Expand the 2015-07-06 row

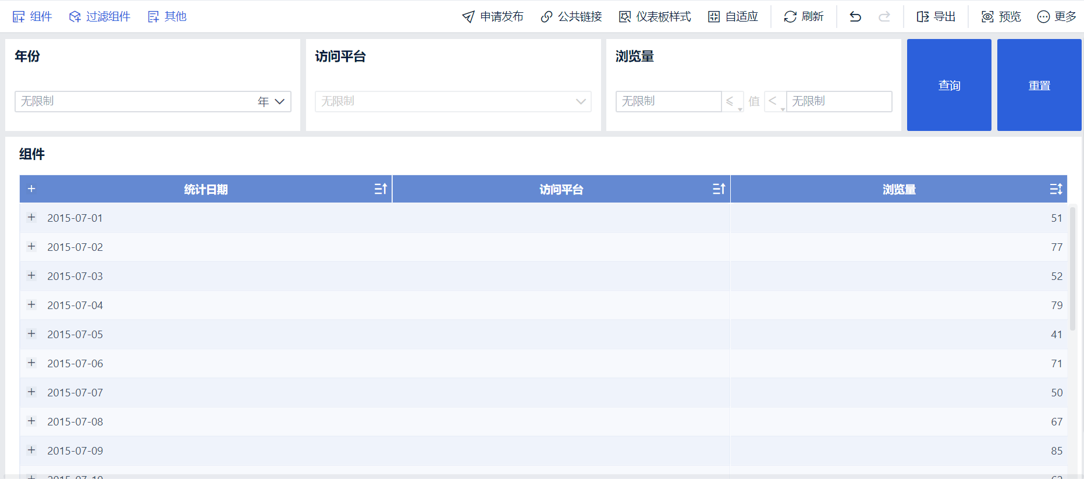tap(31, 363)
